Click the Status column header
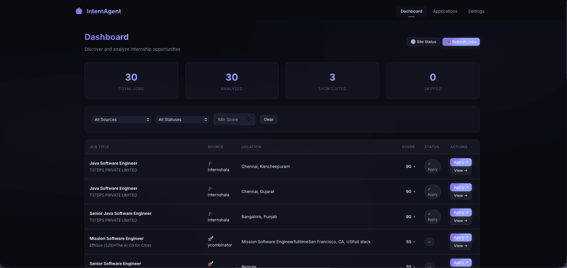 click(x=432, y=147)
